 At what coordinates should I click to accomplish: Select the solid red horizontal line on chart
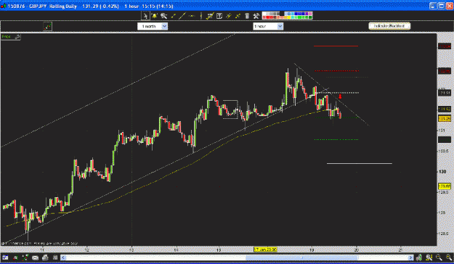click(336, 46)
